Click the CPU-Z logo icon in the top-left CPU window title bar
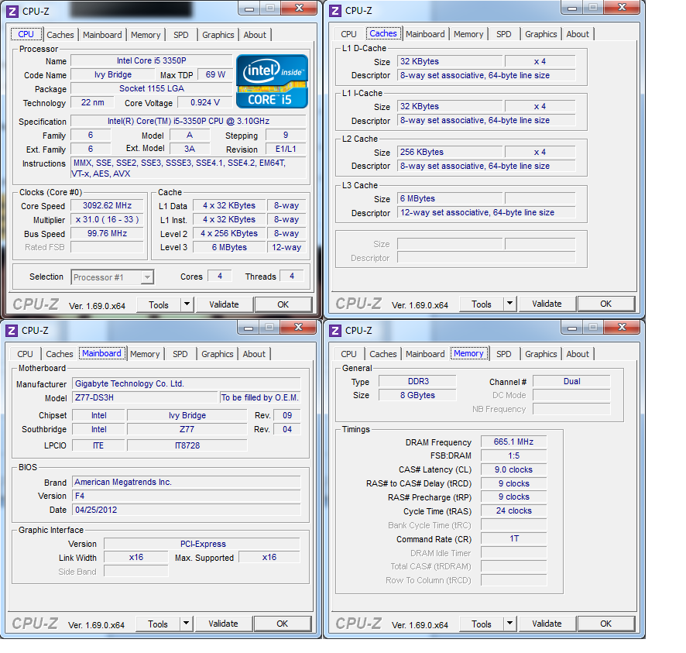The width and height of the screenshot is (686, 653). click(x=12, y=11)
